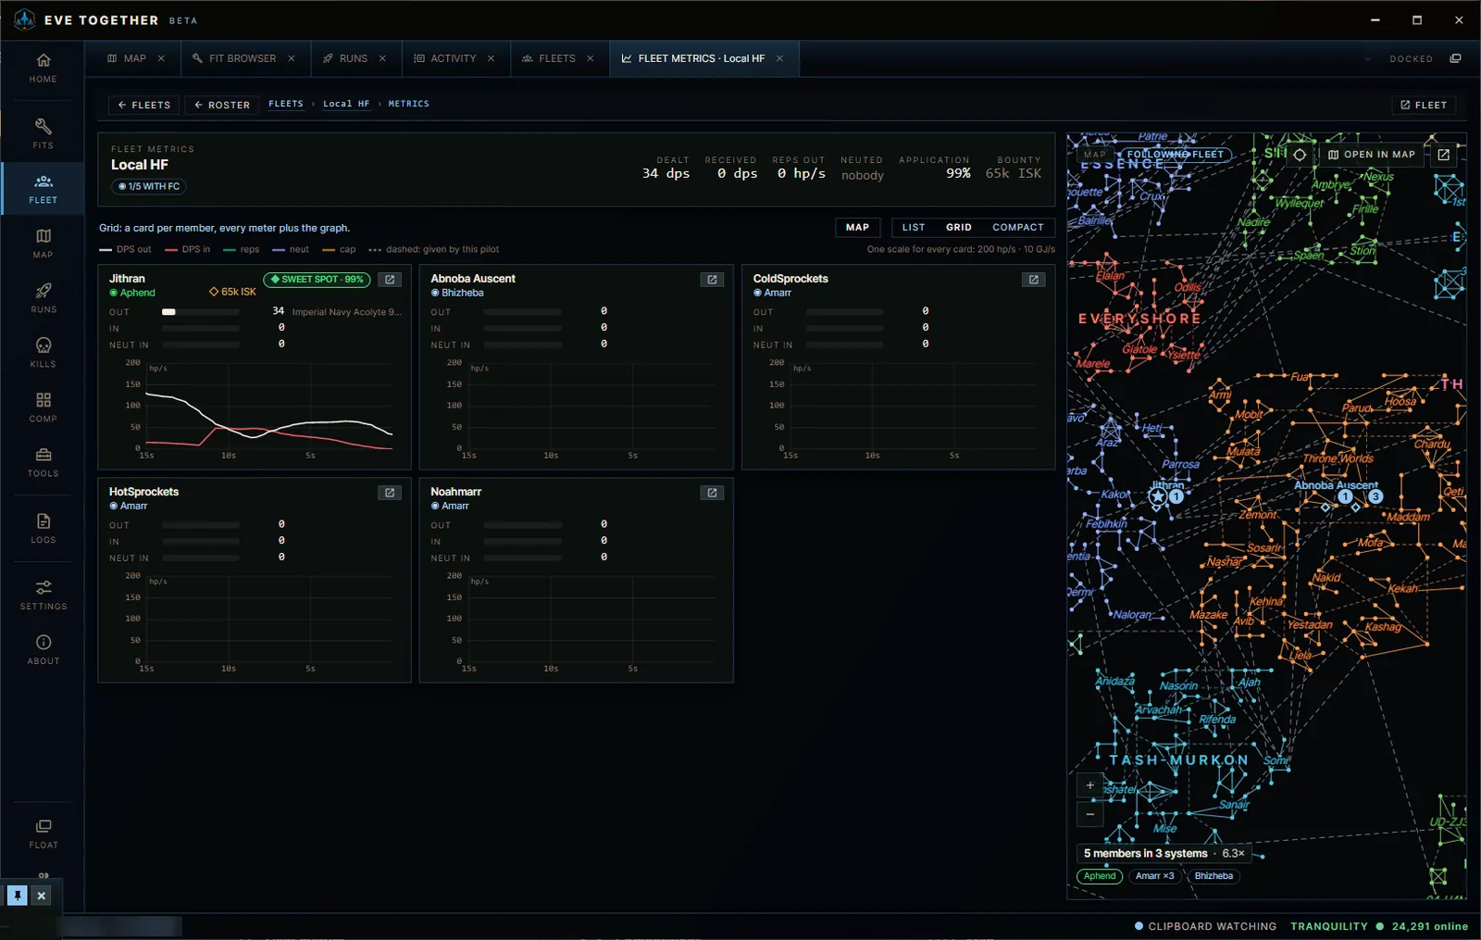This screenshot has height=940, width=1481.
Task: Click OPEN IN MAP button
Action: click(1372, 155)
